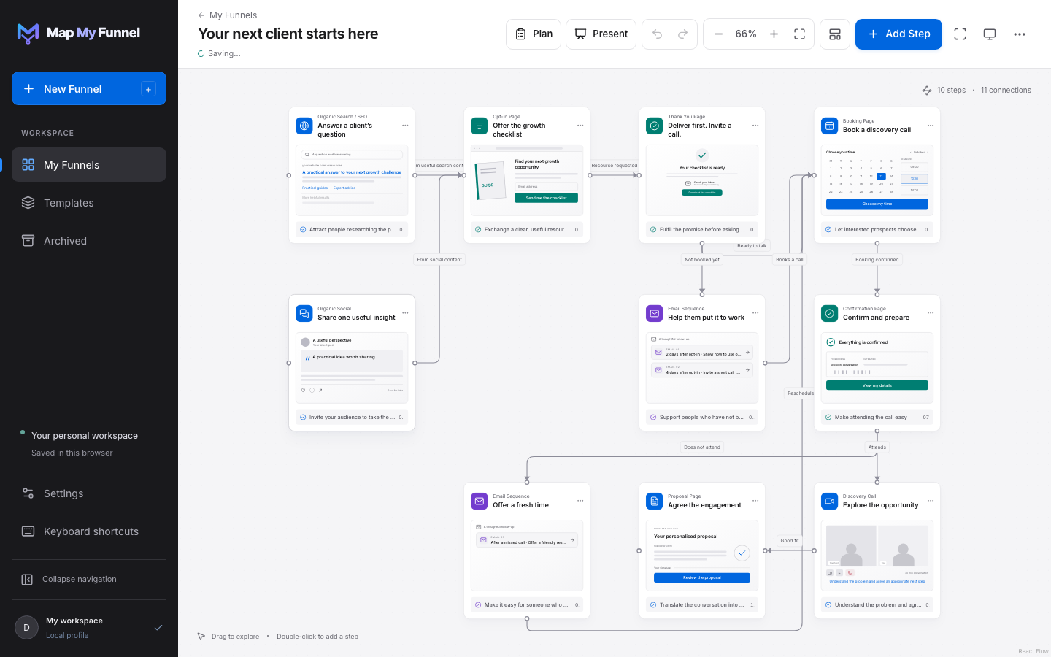1051x657 pixels.
Task: Select the Organic Search globe step icon
Action: coord(304,126)
